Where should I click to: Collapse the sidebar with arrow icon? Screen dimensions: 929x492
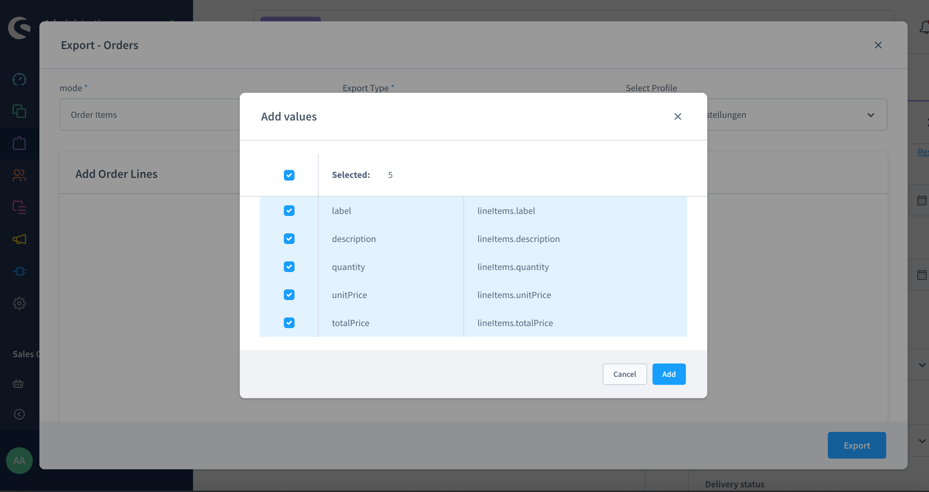click(x=19, y=414)
